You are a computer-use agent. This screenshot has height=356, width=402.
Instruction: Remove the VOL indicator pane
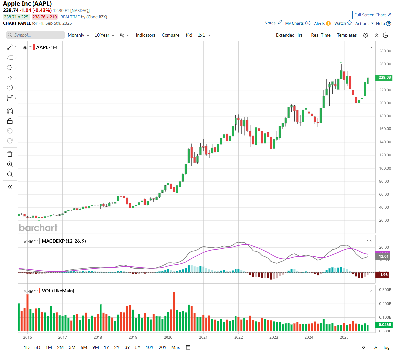(x=25, y=291)
